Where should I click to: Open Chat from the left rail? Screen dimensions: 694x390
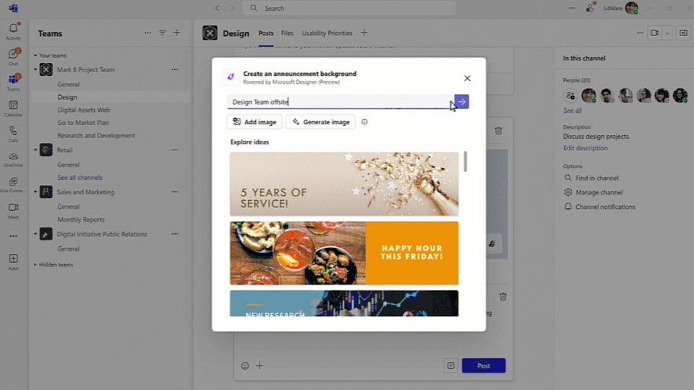pos(13,56)
